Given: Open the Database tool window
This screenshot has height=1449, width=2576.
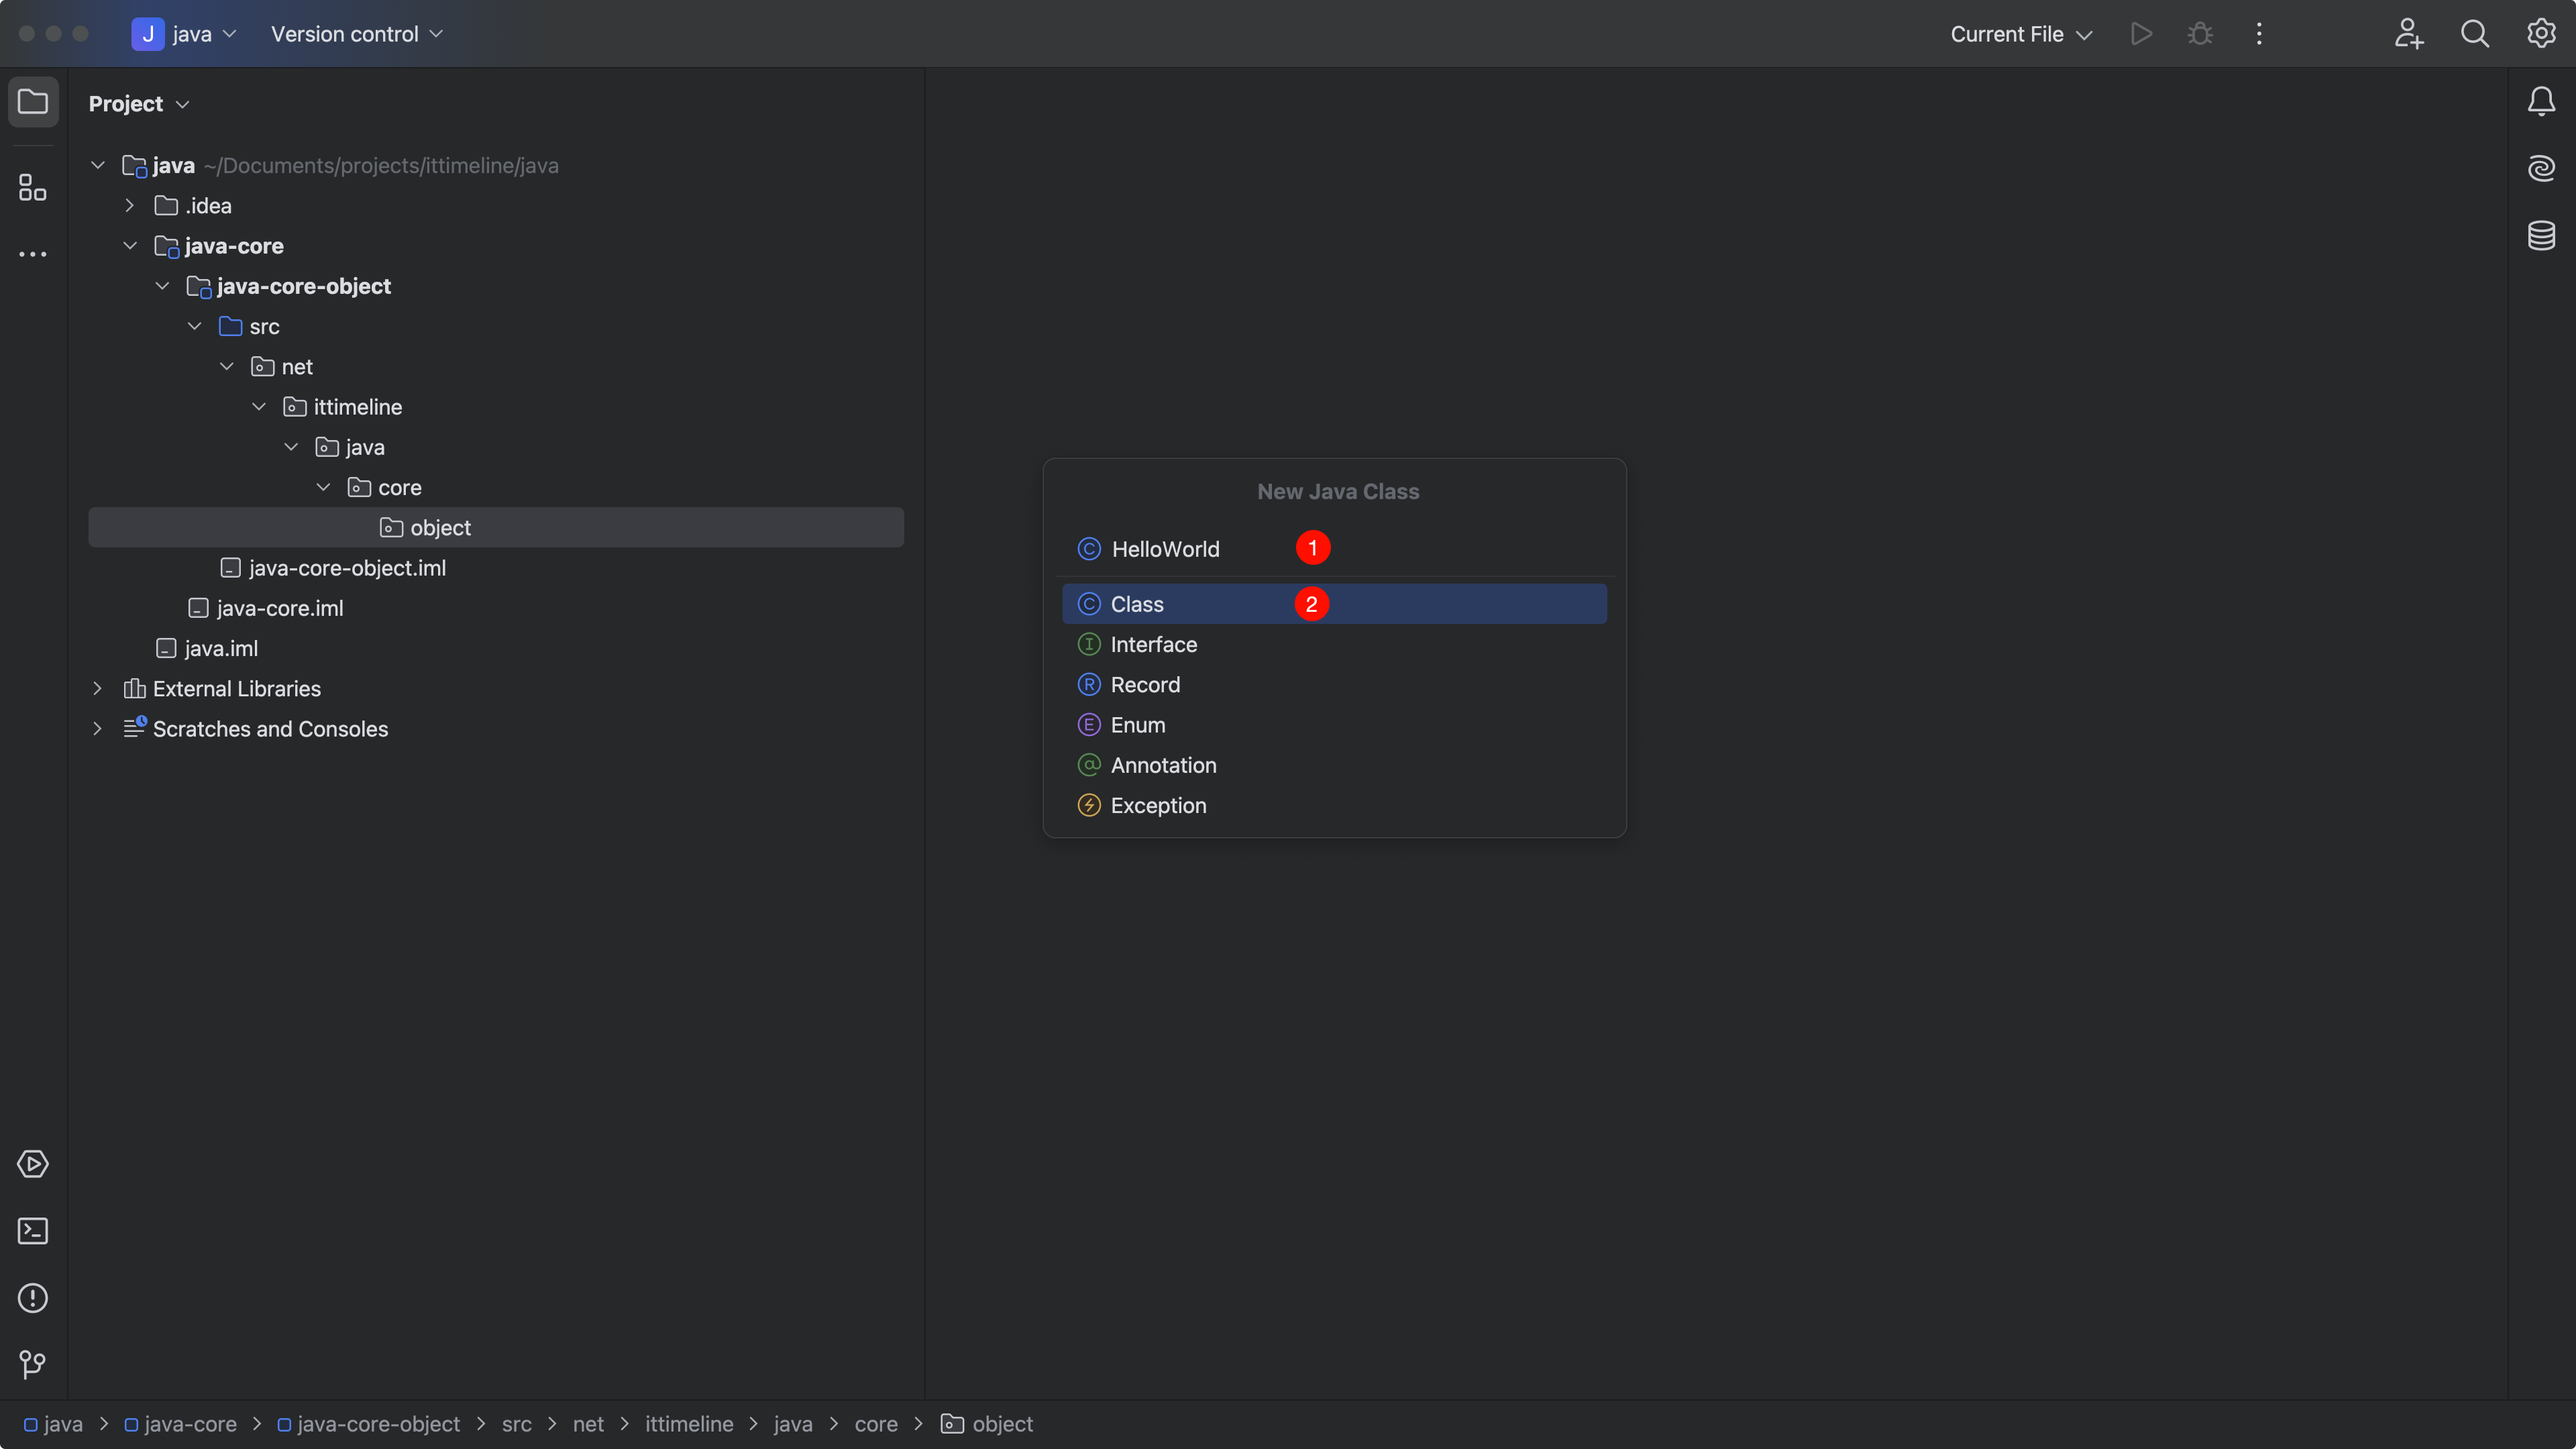Looking at the screenshot, I should click(x=2541, y=235).
